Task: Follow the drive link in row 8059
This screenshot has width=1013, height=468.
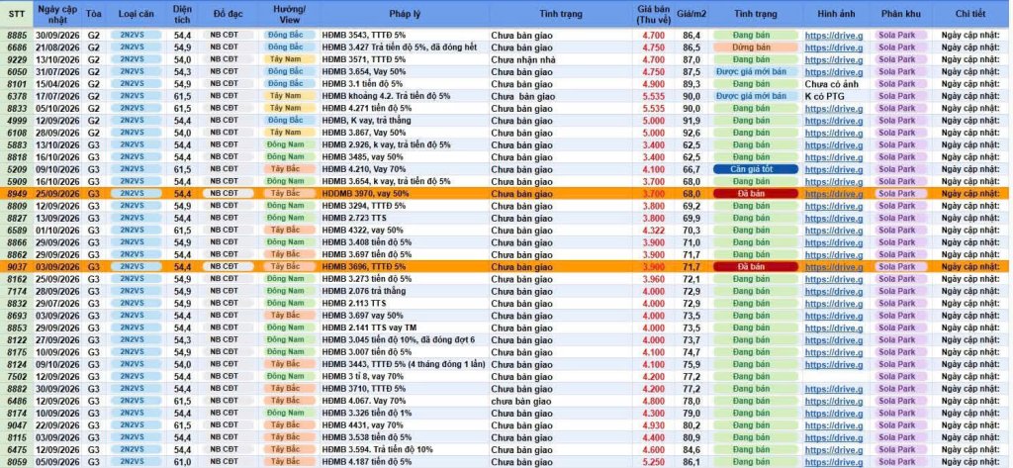Action: [x=833, y=462]
